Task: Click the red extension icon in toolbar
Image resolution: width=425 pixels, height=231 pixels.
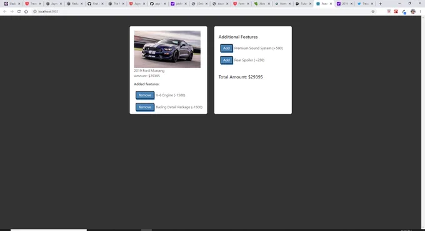Action: point(396,11)
